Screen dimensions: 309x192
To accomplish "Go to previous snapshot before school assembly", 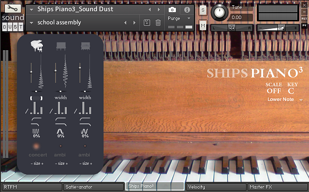I will (x=125, y=23).
